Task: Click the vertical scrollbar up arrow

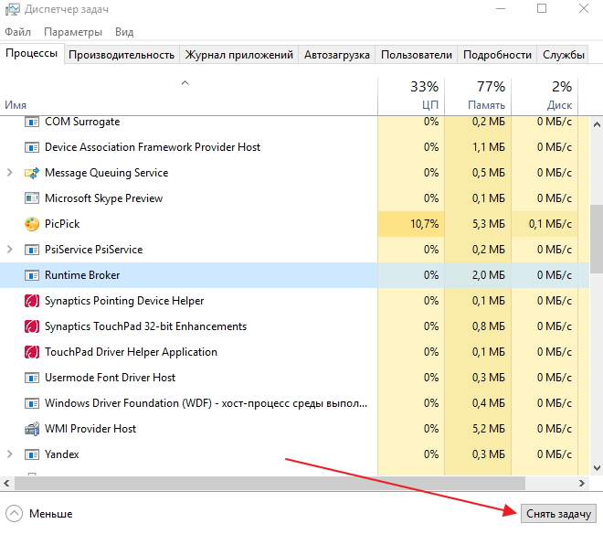Action: 597,124
